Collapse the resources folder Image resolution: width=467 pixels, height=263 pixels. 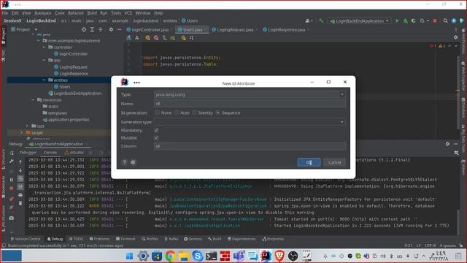pos(33,99)
